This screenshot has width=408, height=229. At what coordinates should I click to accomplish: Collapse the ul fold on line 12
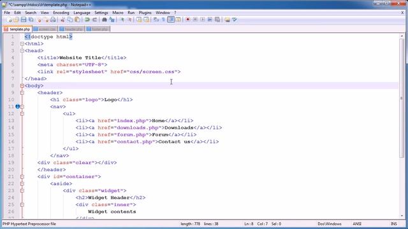[x=22, y=114]
